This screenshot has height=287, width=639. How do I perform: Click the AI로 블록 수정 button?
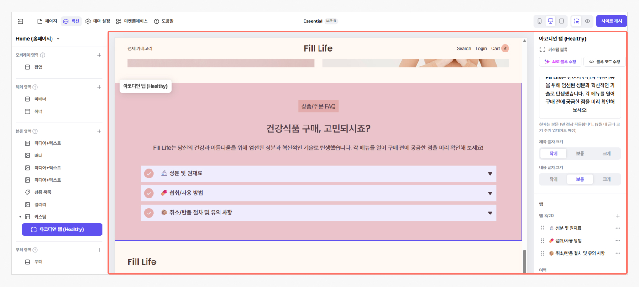click(x=560, y=62)
